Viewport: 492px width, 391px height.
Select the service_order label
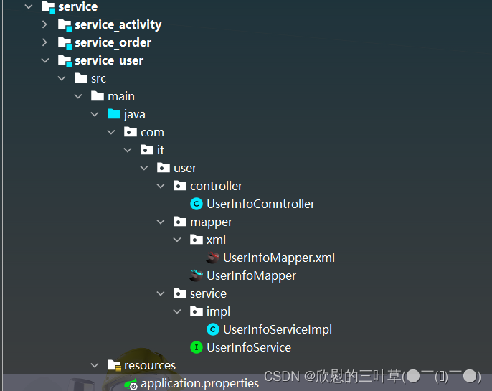pyautogui.click(x=113, y=42)
